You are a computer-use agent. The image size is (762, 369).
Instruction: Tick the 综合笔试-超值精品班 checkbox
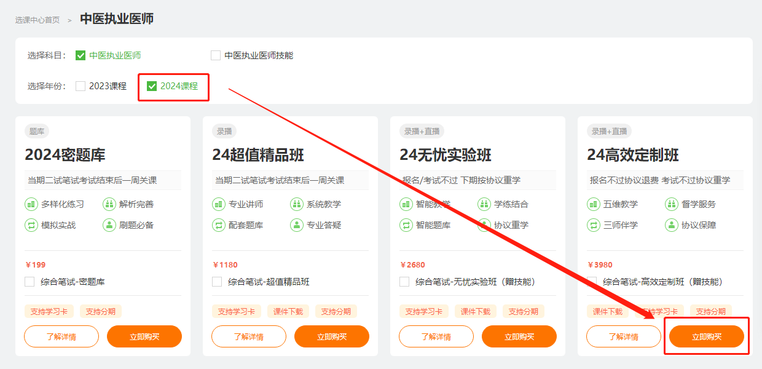217,282
